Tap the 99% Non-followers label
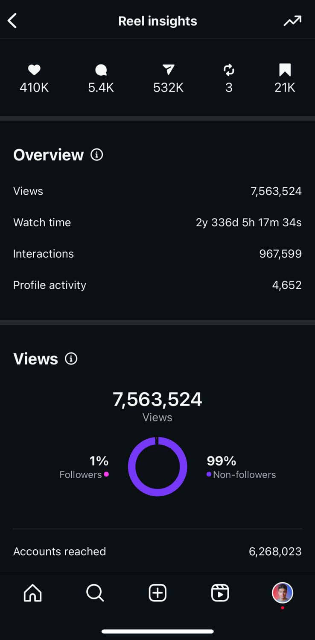 coord(241,467)
